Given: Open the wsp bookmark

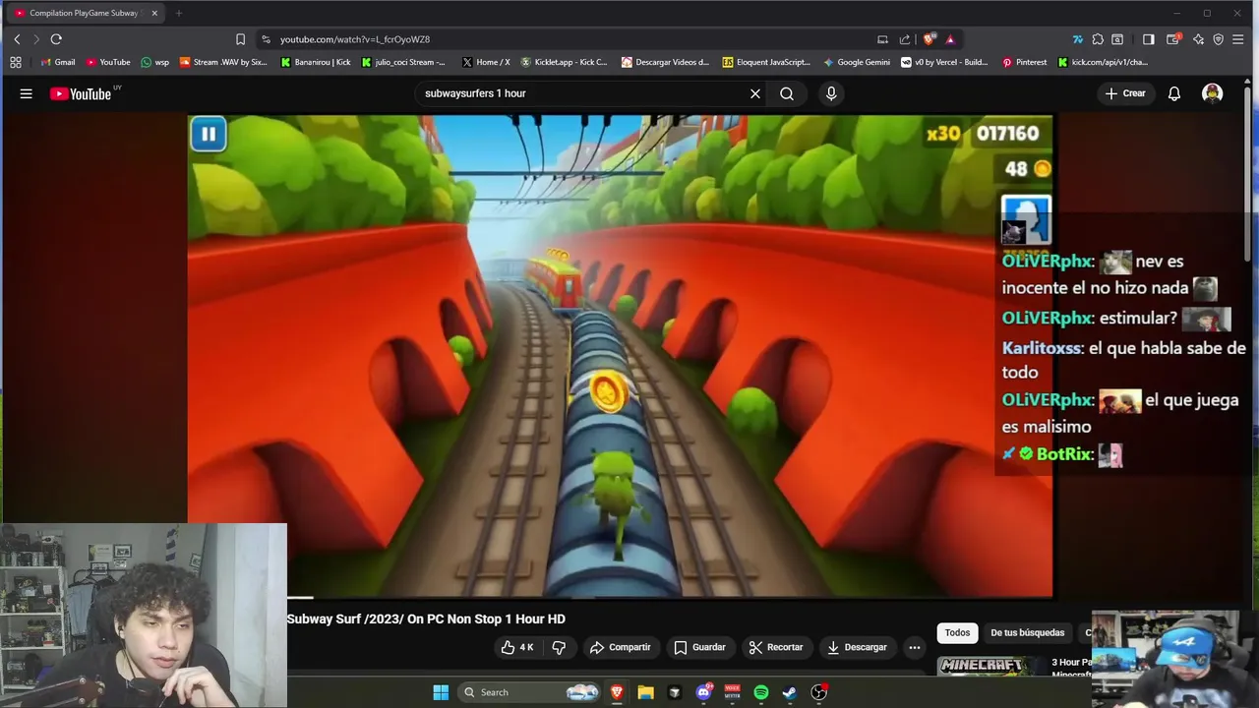Looking at the screenshot, I should click(155, 62).
